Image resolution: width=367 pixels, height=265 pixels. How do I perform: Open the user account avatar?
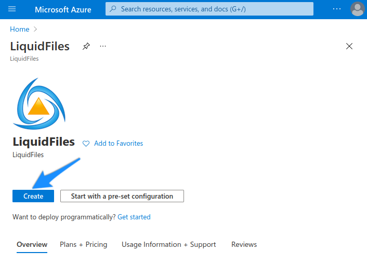pyautogui.click(x=358, y=9)
